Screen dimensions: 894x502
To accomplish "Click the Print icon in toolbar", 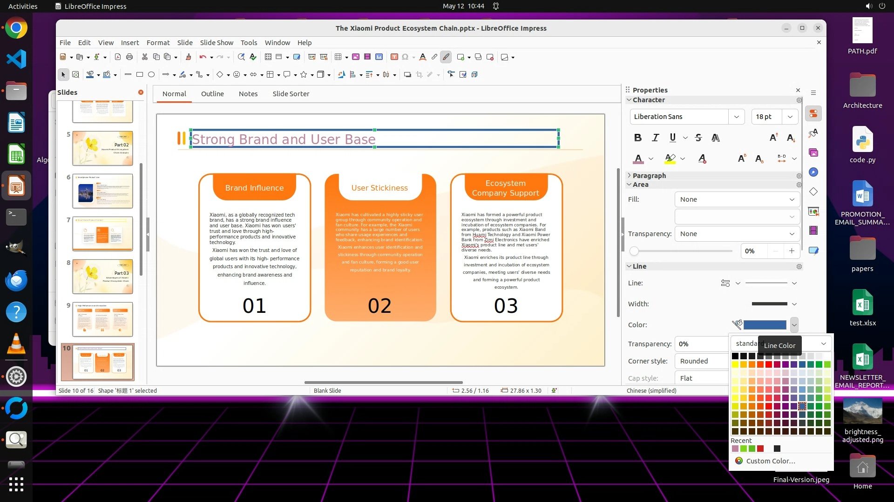I will click(x=129, y=57).
